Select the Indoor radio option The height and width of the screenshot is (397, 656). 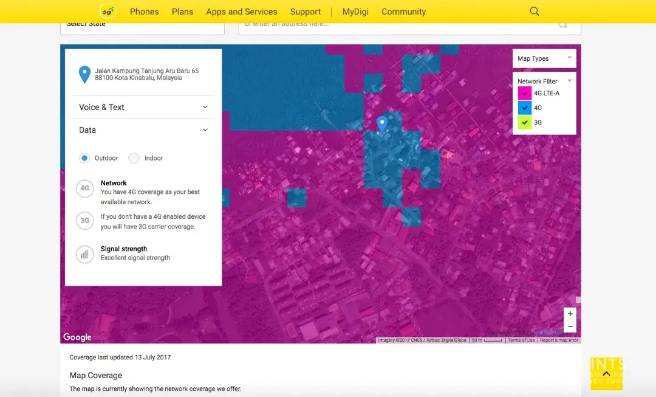click(x=134, y=158)
